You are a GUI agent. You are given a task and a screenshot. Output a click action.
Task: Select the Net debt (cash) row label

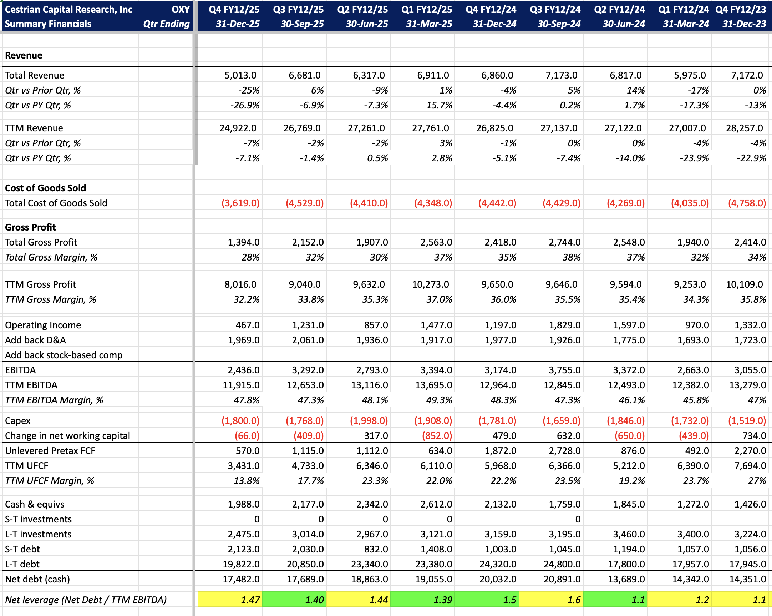point(37,579)
